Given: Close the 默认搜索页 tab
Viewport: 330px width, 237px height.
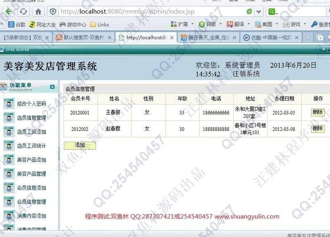Looking at the screenshot, I should pos(110,38).
